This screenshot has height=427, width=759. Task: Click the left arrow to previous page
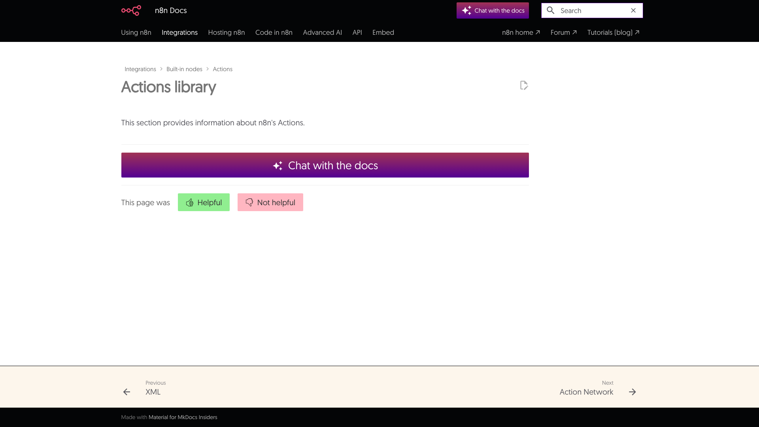(126, 392)
